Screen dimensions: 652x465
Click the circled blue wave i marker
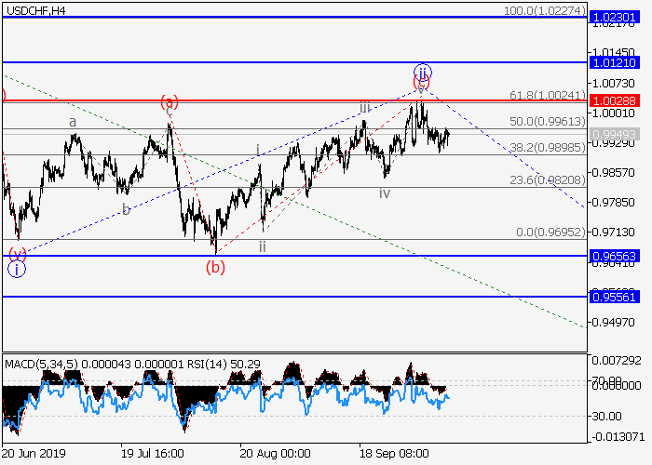(17, 270)
